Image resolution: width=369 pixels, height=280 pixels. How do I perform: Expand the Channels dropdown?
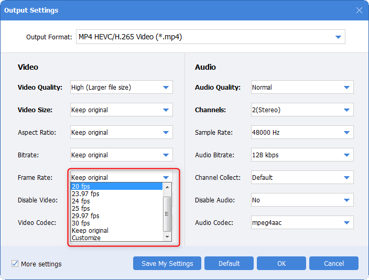point(302,110)
